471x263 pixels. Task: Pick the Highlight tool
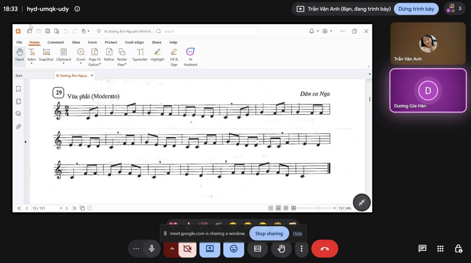[x=157, y=55]
